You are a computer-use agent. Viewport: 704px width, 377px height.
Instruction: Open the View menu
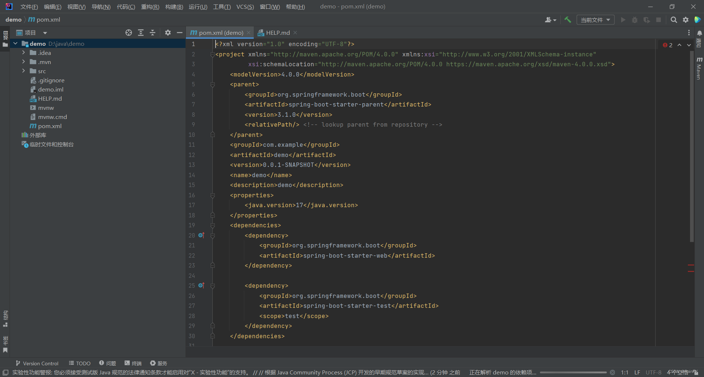(76, 7)
